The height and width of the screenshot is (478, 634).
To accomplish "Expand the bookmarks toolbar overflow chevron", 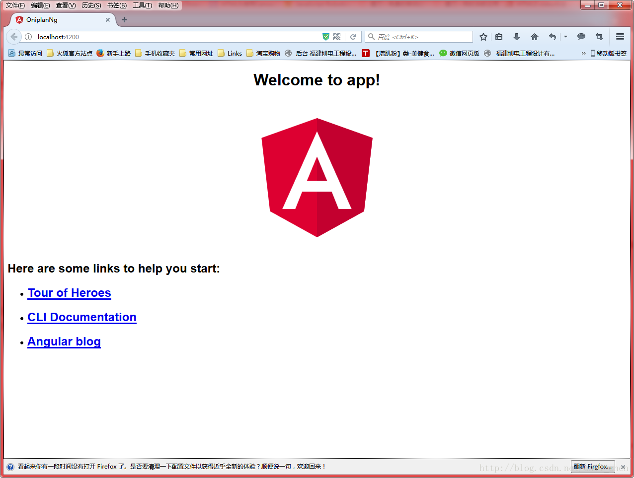I will (583, 53).
